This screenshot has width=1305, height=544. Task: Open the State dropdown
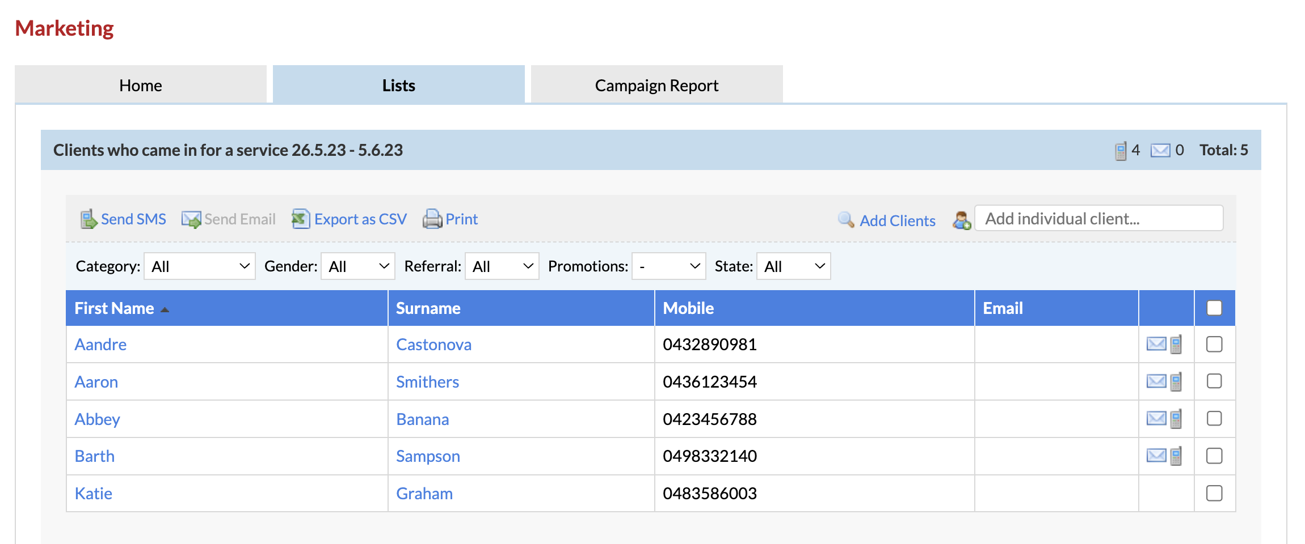[x=793, y=266]
